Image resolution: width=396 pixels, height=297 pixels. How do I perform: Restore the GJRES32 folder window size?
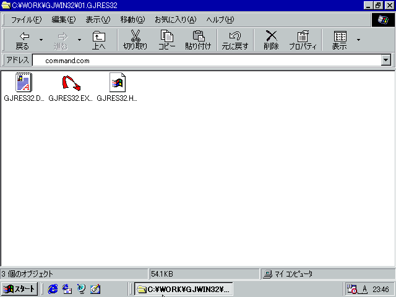coord(378,6)
